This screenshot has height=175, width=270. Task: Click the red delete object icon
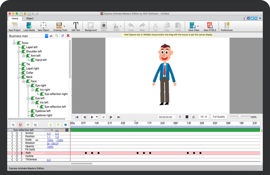coord(68,36)
